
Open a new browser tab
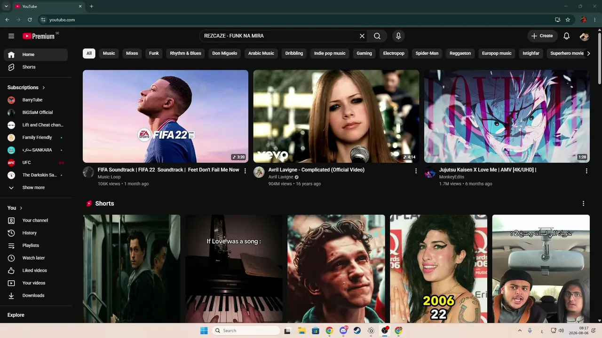click(x=91, y=7)
